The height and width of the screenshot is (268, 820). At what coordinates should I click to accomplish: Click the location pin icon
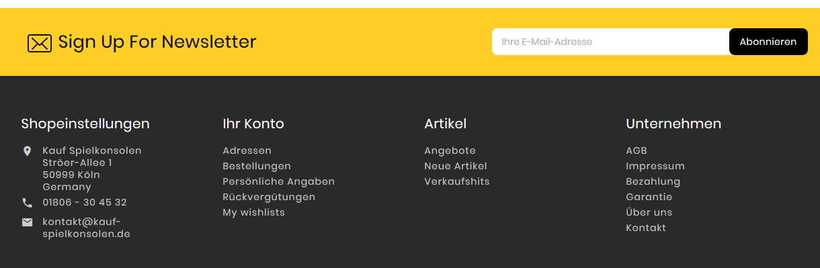(x=27, y=151)
